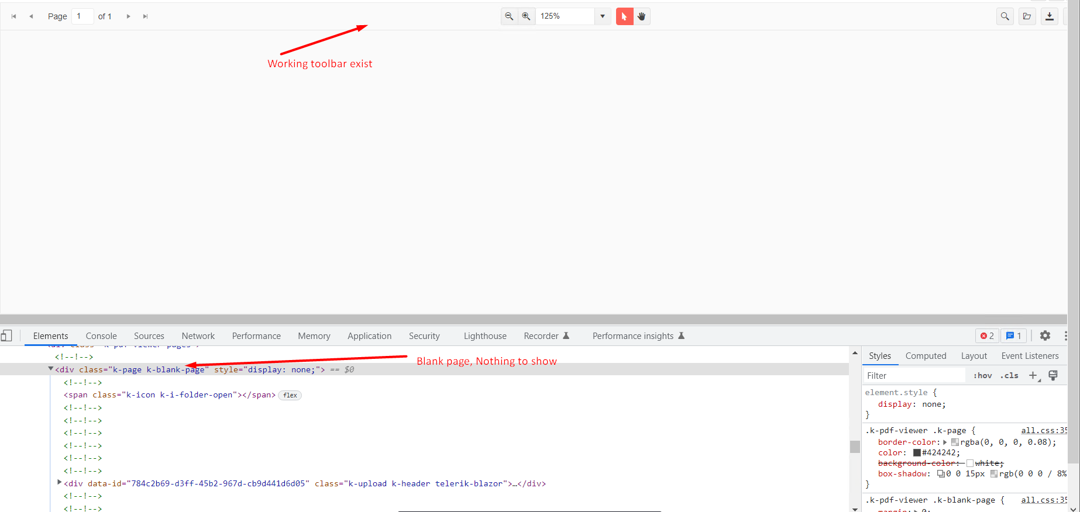
Task: Open all.css link for .k-page rule
Action: click(1044, 431)
